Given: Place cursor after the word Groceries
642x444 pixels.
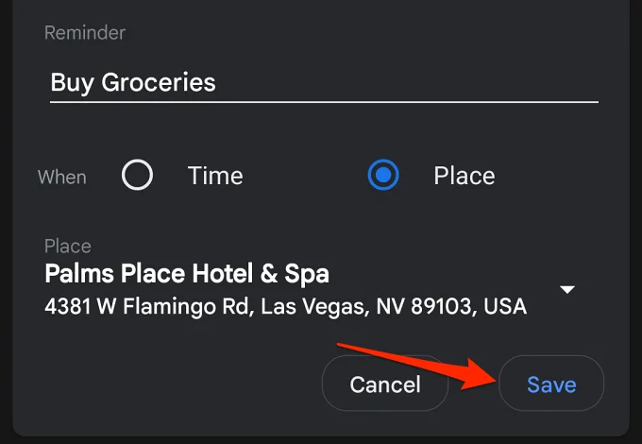Looking at the screenshot, I should (217, 82).
